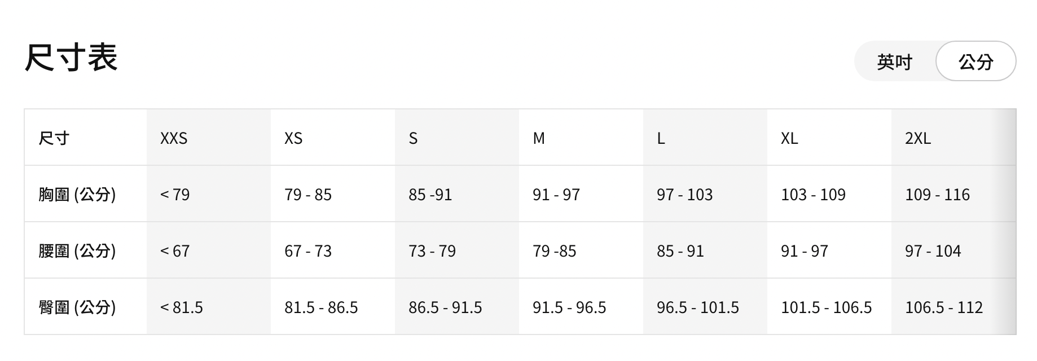Select the L size column header

[661, 138]
